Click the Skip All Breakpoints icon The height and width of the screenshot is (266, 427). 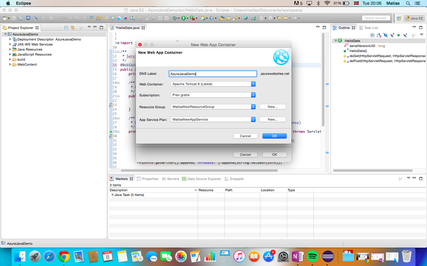[x=36, y=18]
